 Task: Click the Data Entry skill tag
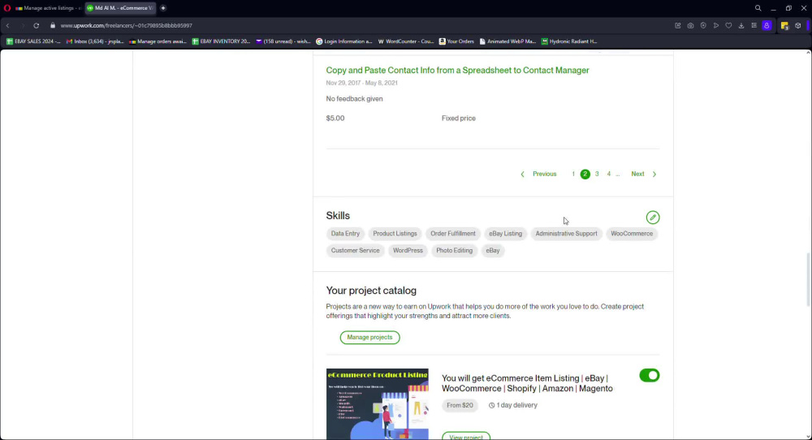(345, 234)
